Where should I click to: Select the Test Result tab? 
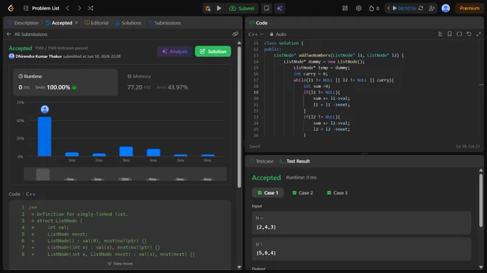295,161
